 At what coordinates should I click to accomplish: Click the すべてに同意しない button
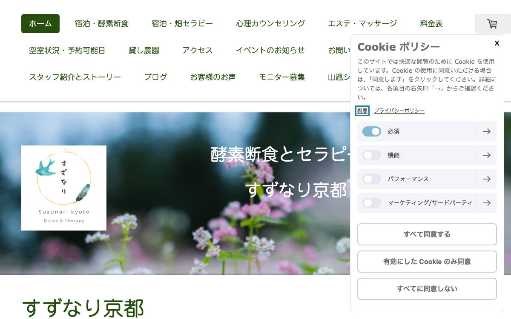427,289
